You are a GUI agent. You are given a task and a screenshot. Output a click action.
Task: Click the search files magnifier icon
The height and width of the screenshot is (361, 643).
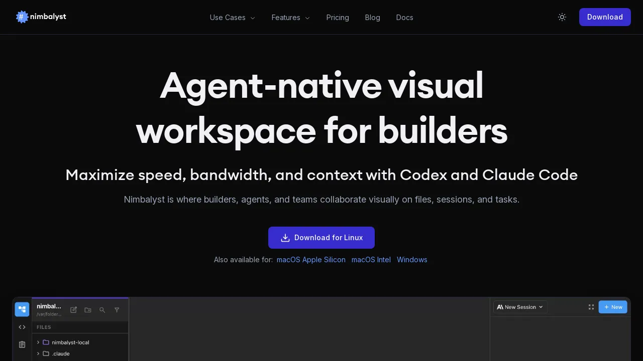pos(102,310)
